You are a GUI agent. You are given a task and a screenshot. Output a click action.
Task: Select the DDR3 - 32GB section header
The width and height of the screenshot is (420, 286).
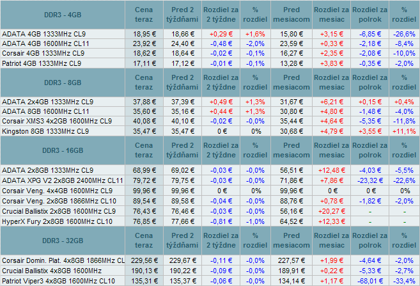click(63, 241)
